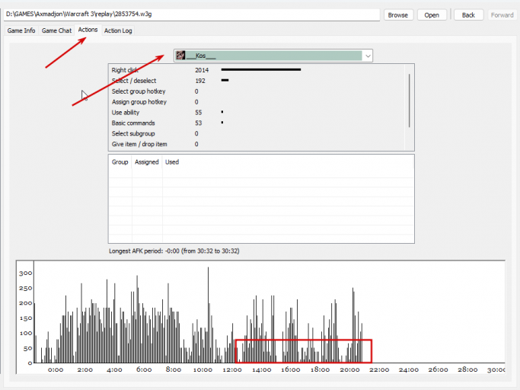520x390 pixels.
Task: Select the Select group hotkey row
Action: tap(257, 91)
